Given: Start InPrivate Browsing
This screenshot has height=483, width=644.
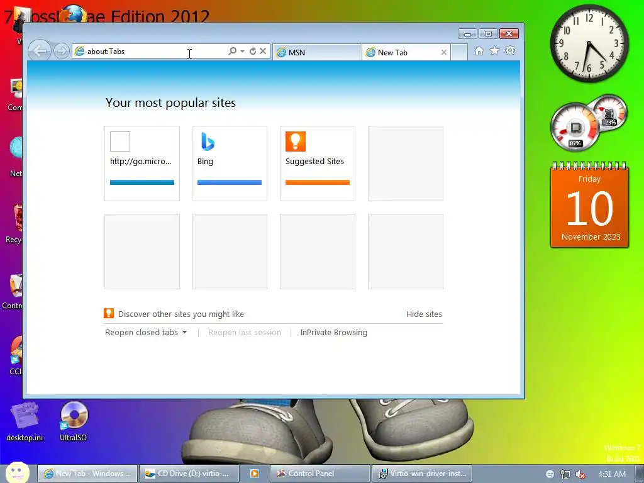Looking at the screenshot, I should point(333,333).
